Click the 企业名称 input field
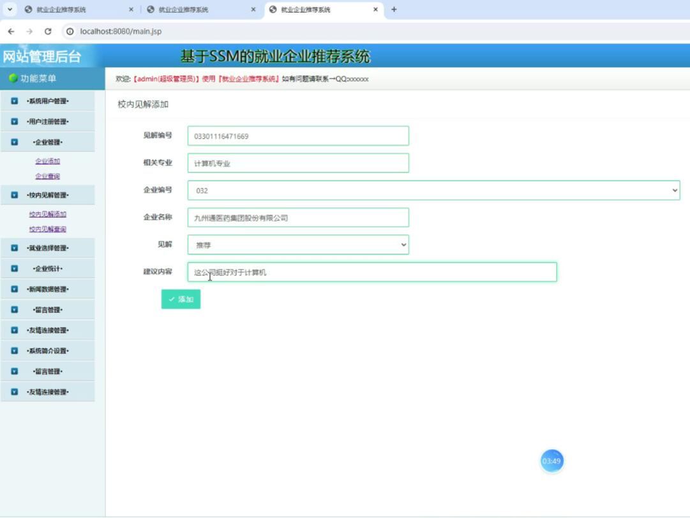 (298, 218)
